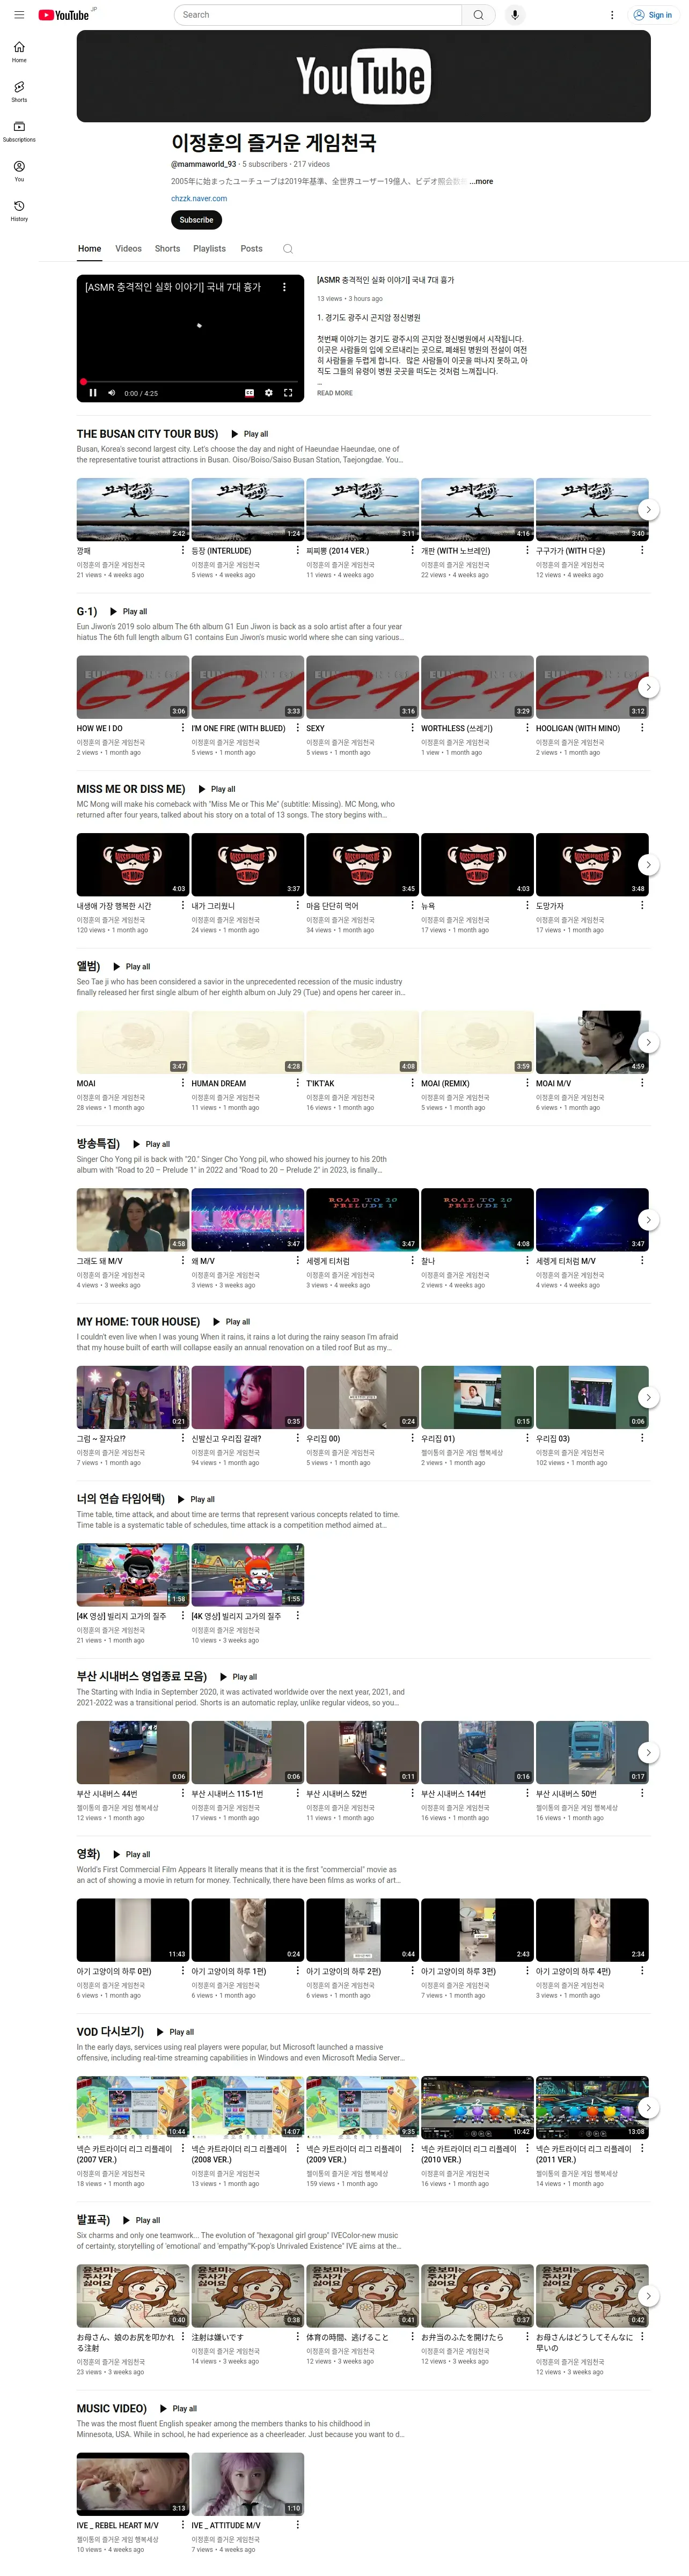Screen dimensions: 689x2576
Task: Open Home in the left sidebar
Action: tap(19, 52)
